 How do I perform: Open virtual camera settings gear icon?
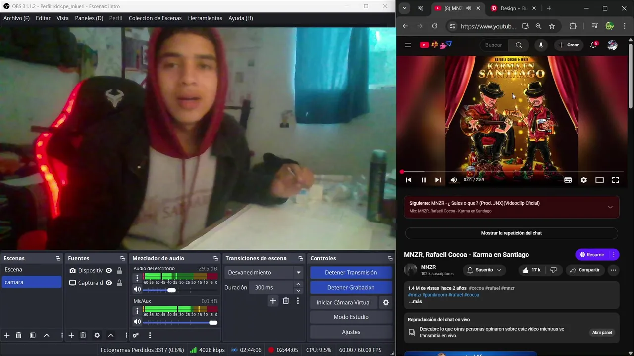click(x=386, y=302)
